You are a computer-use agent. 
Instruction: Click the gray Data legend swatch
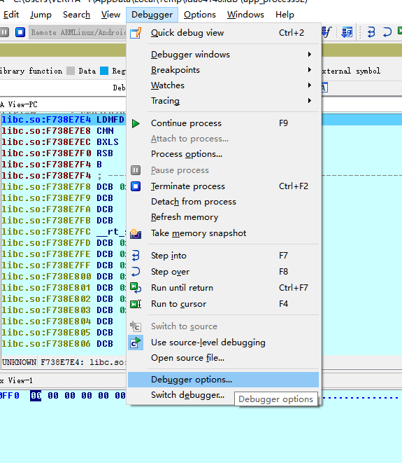point(71,71)
